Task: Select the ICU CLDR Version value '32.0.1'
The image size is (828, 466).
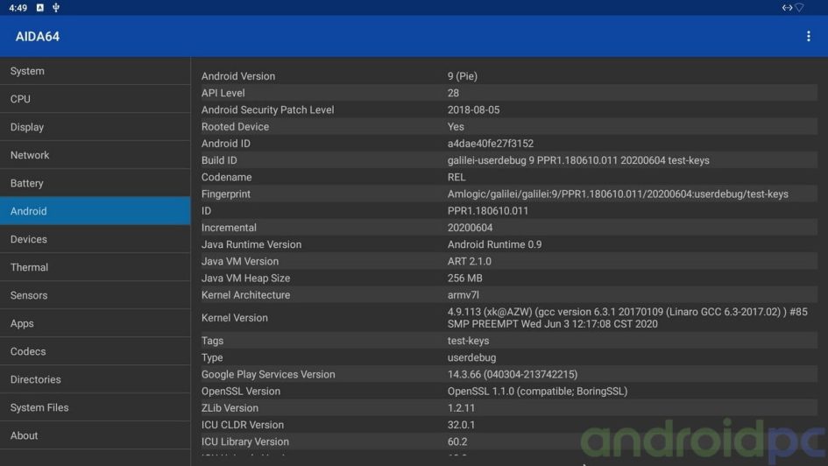Action: [x=461, y=425]
